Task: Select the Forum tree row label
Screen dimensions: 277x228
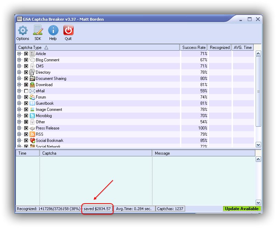Action: (x=41, y=97)
